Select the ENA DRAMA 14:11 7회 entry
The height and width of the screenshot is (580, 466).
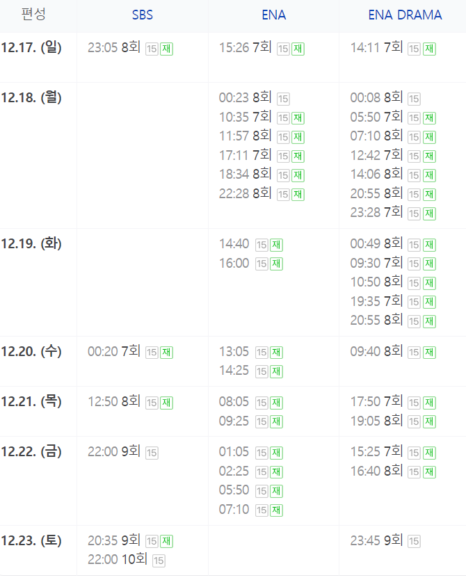(x=376, y=47)
